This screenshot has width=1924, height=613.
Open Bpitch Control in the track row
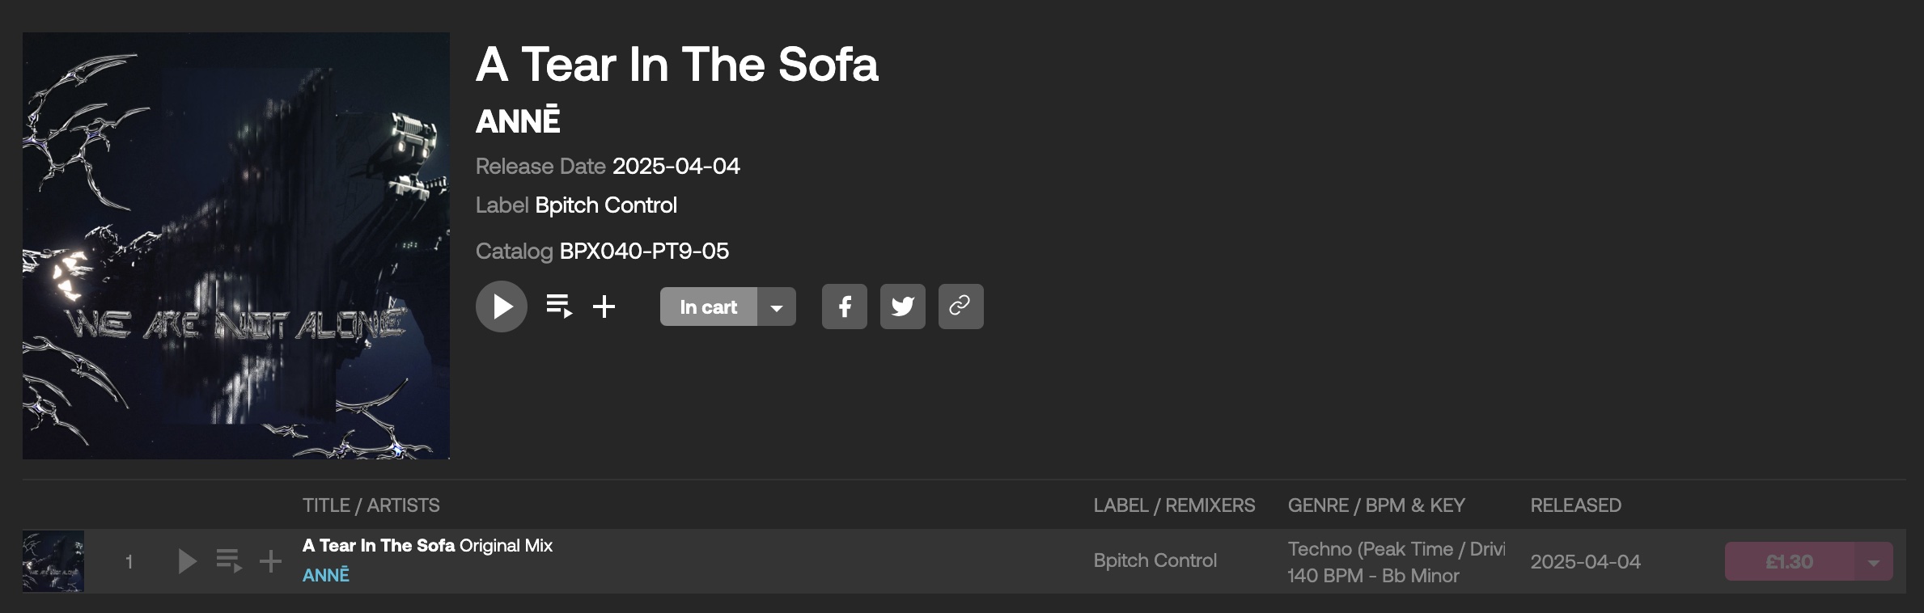(1155, 560)
